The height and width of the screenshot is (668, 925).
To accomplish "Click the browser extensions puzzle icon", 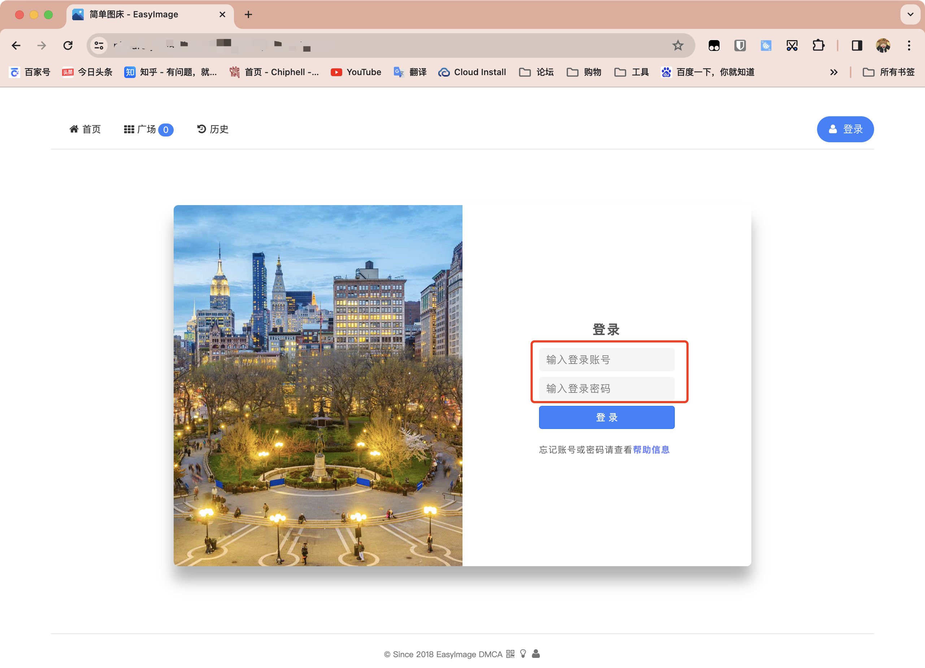I will (817, 45).
